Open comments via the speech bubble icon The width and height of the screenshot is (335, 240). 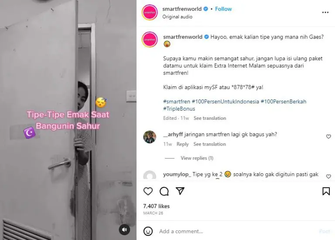click(x=164, y=191)
